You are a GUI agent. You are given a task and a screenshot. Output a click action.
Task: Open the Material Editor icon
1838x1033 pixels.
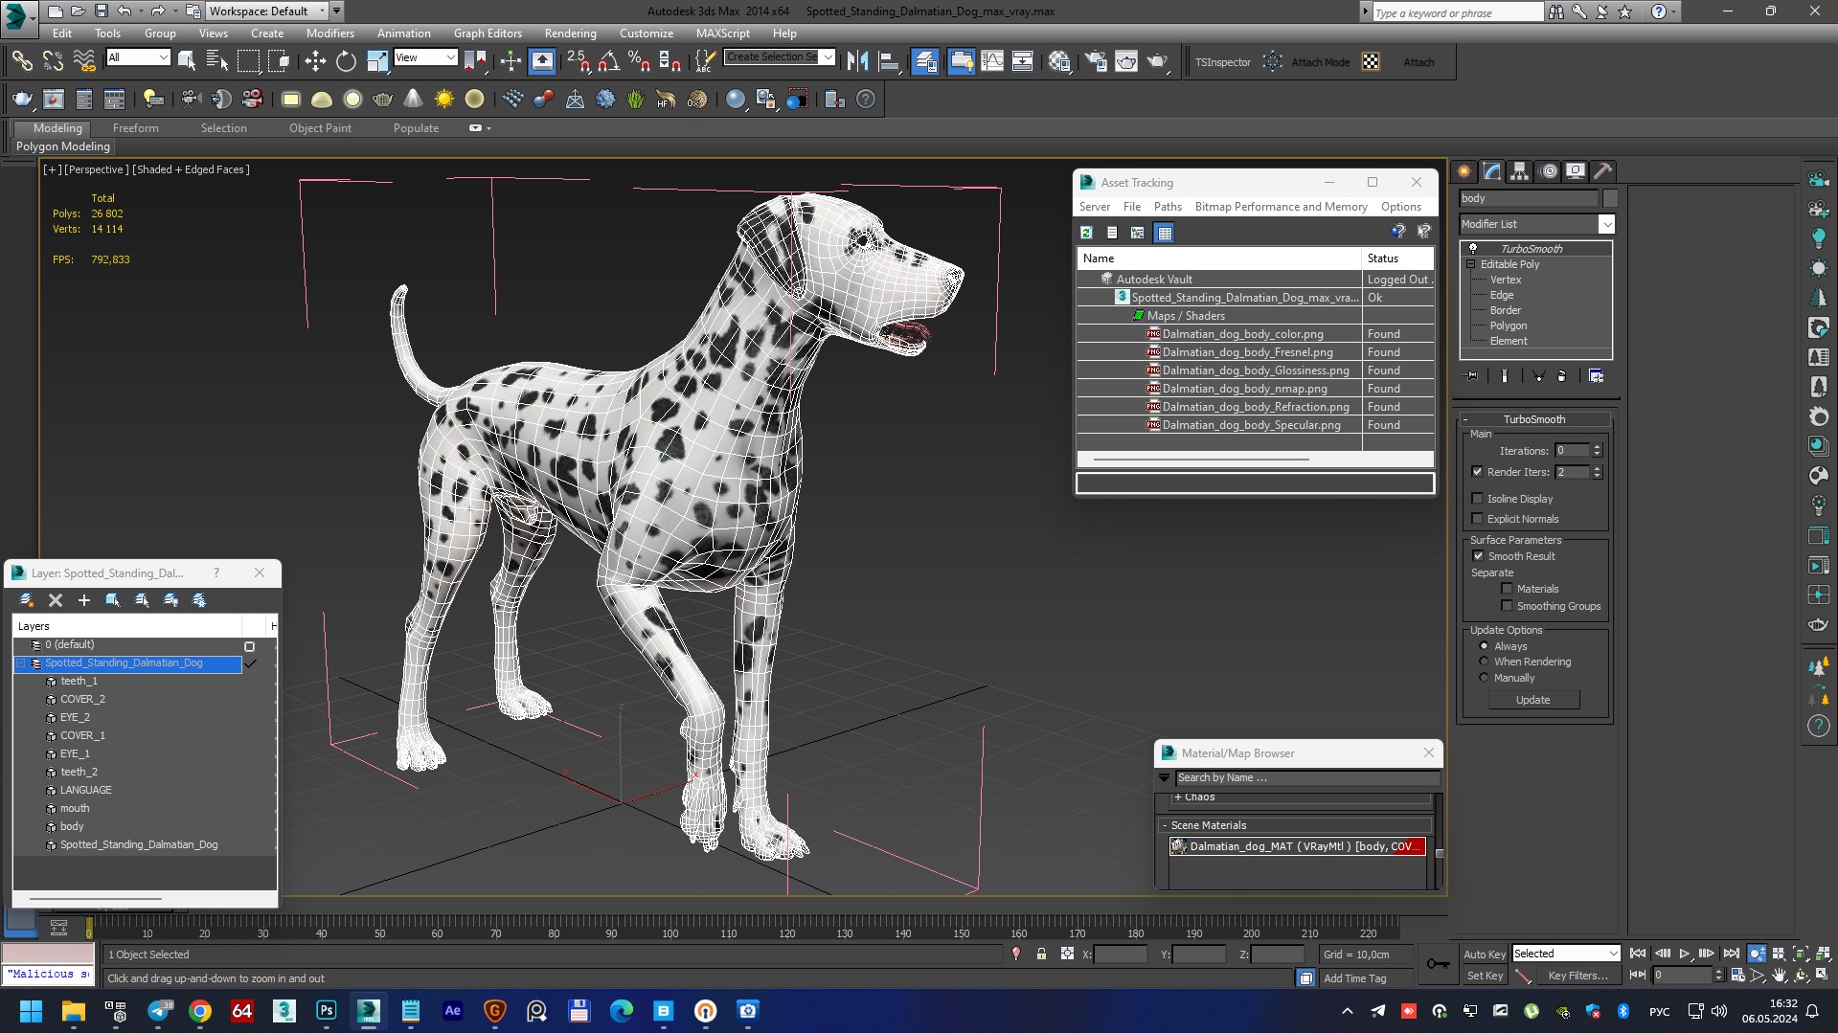coord(1059,62)
